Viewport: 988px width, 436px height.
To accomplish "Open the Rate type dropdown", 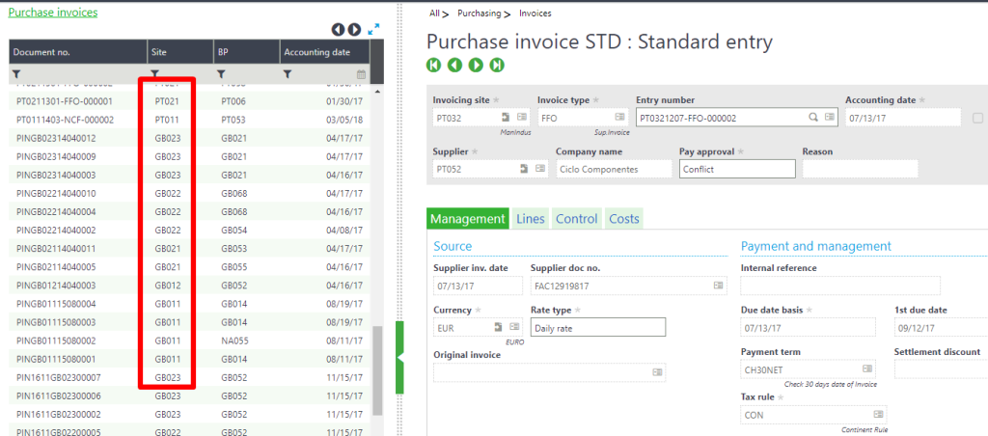I will coord(597,327).
